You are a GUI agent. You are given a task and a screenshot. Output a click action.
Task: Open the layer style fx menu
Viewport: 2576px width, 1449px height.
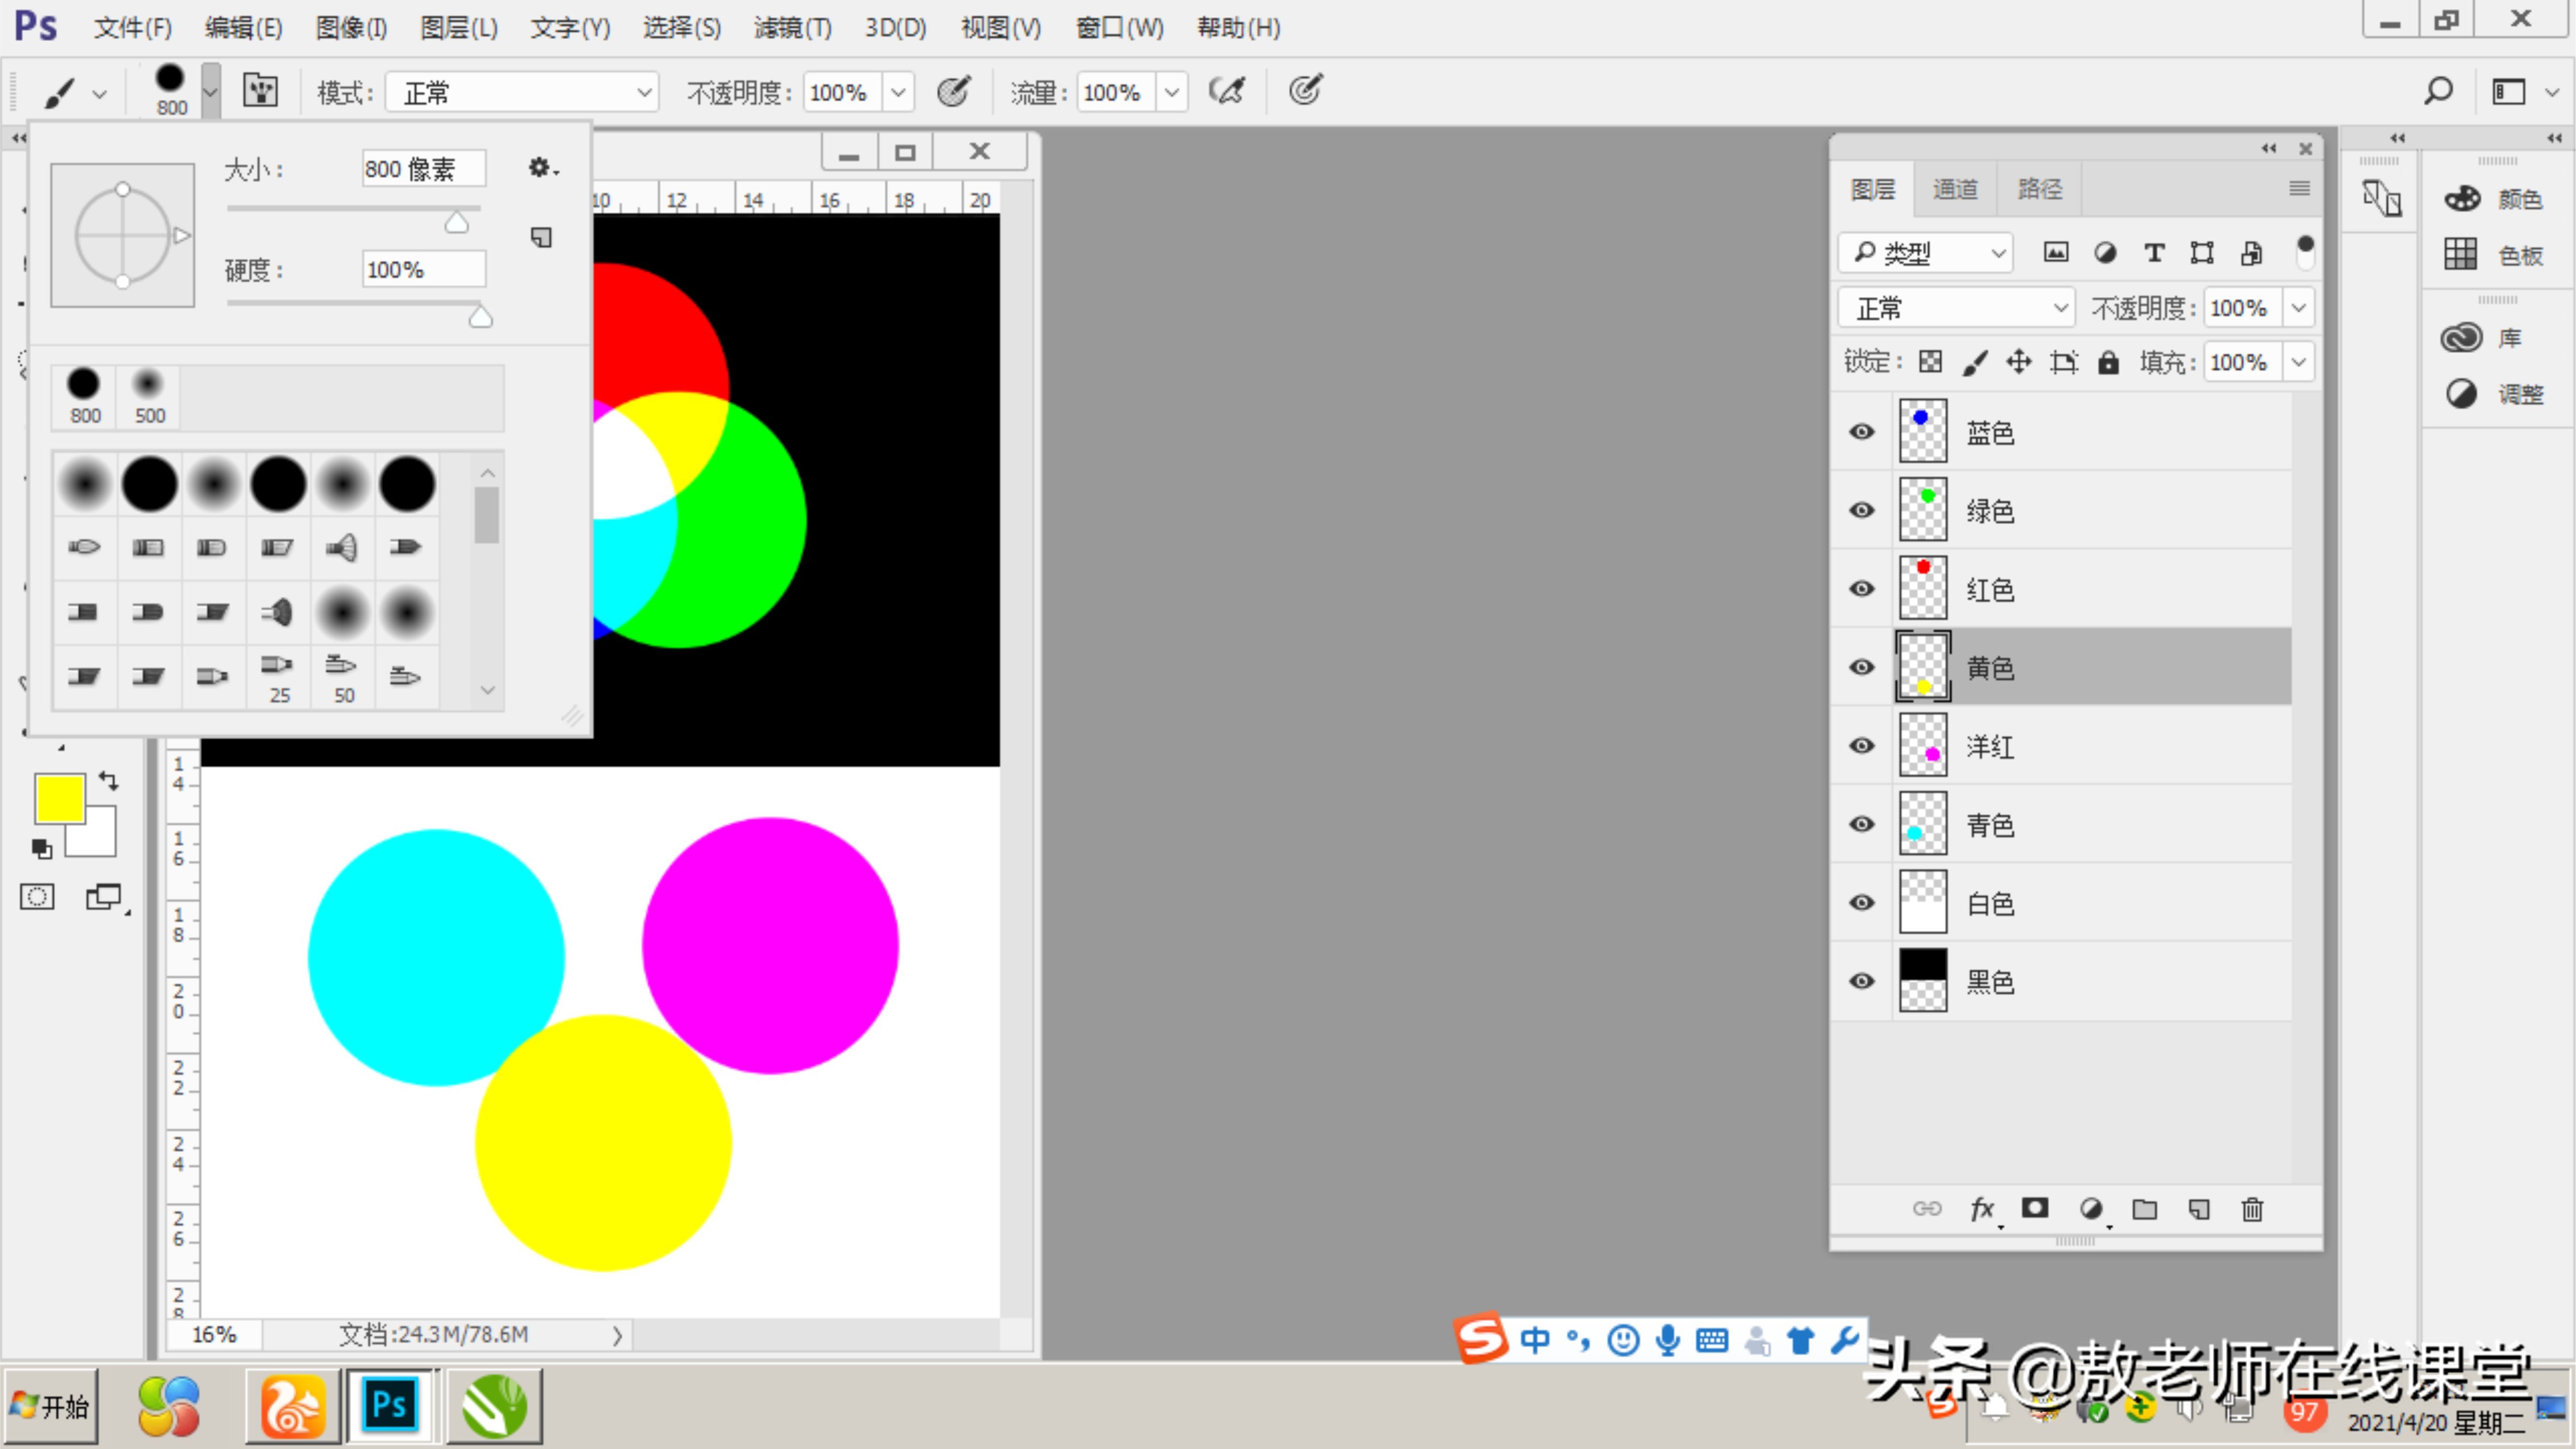(x=1982, y=1209)
